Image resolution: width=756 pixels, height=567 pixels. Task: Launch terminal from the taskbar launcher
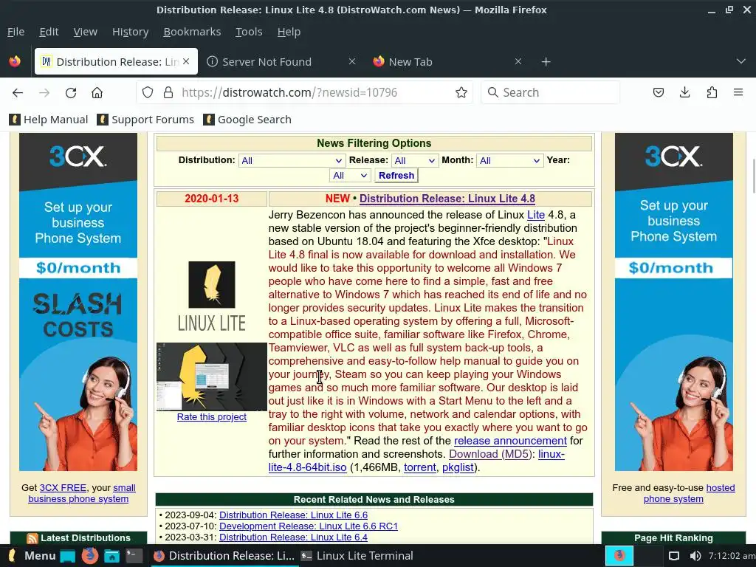(134, 556)
